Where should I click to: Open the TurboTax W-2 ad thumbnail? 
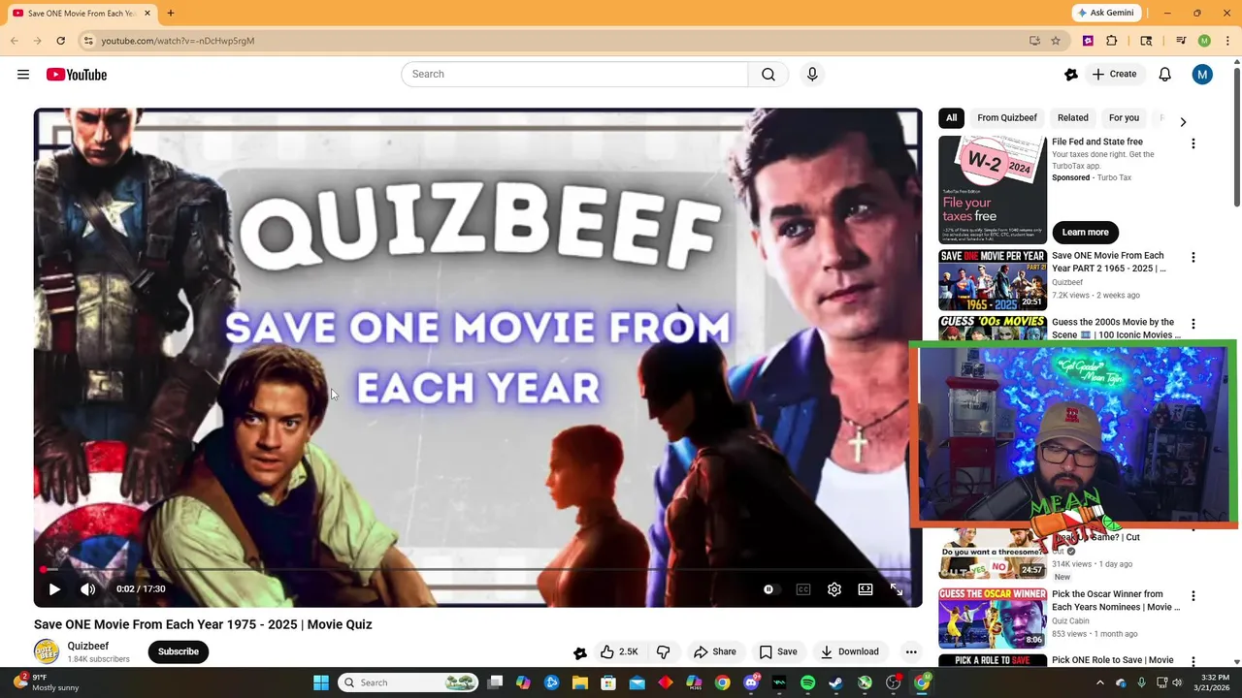(x=992, y=189)
